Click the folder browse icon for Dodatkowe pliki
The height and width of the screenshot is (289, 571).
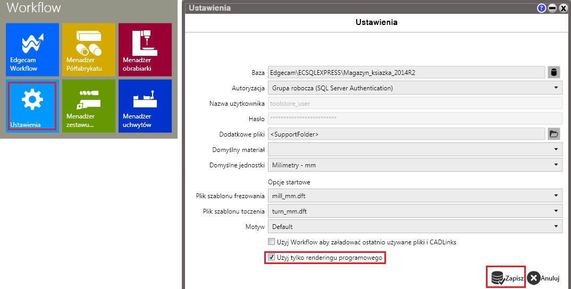553,134
